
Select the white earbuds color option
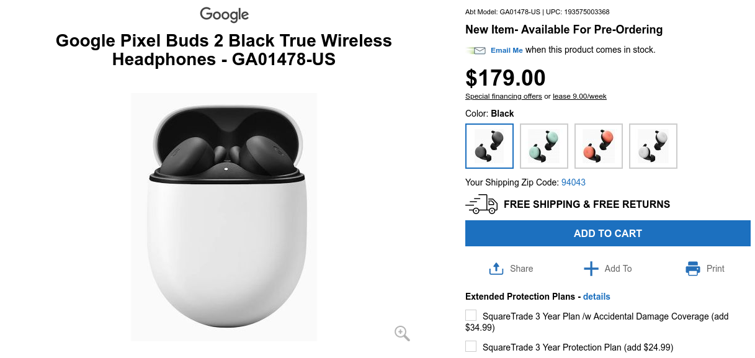tap(653, 146)
